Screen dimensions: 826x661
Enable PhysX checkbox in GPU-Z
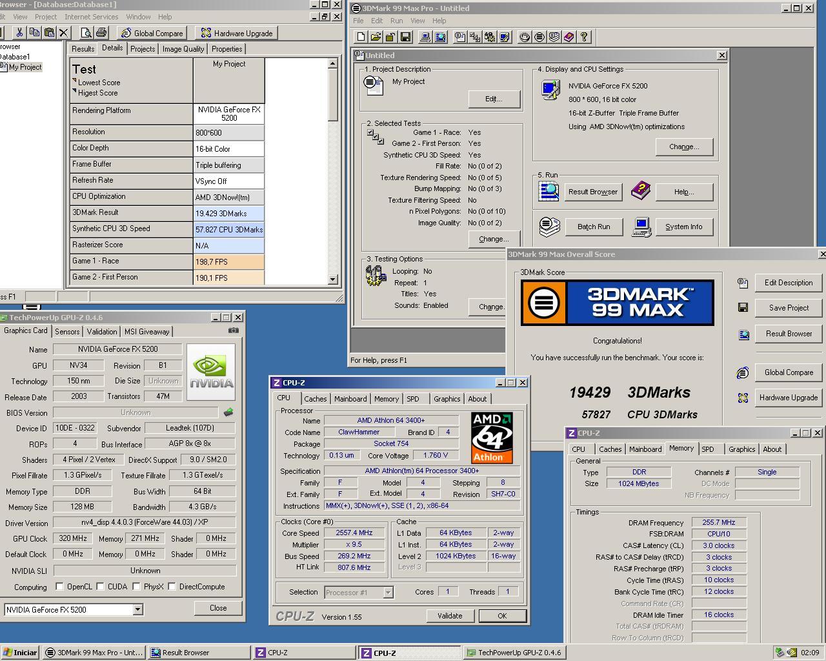tap(136, 587)
